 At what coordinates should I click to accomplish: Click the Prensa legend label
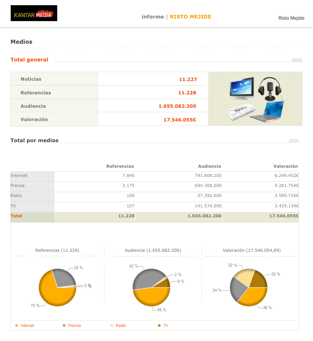point(74,325)
